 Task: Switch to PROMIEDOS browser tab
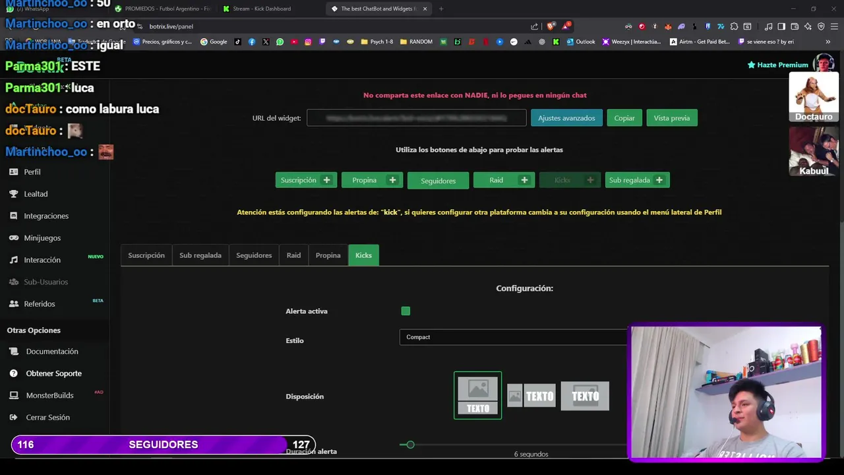162,9
